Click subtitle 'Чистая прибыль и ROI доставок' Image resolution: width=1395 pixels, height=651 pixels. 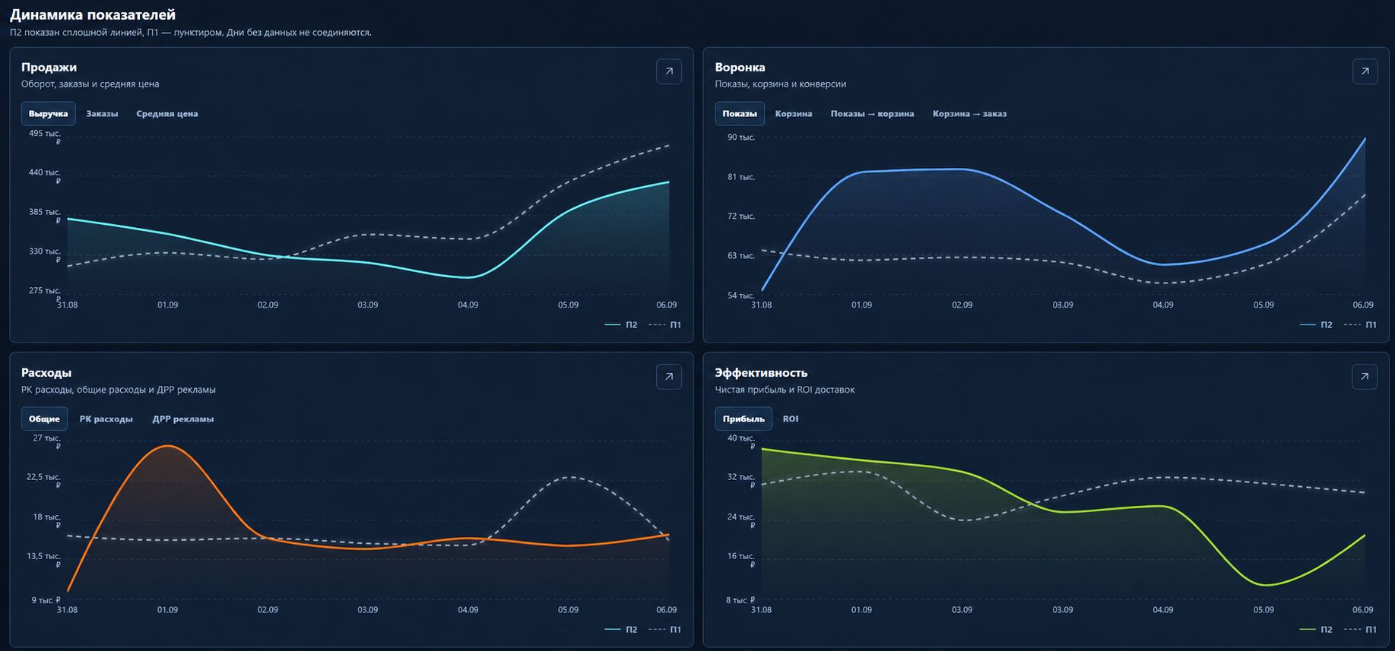[x=785, y=390]
